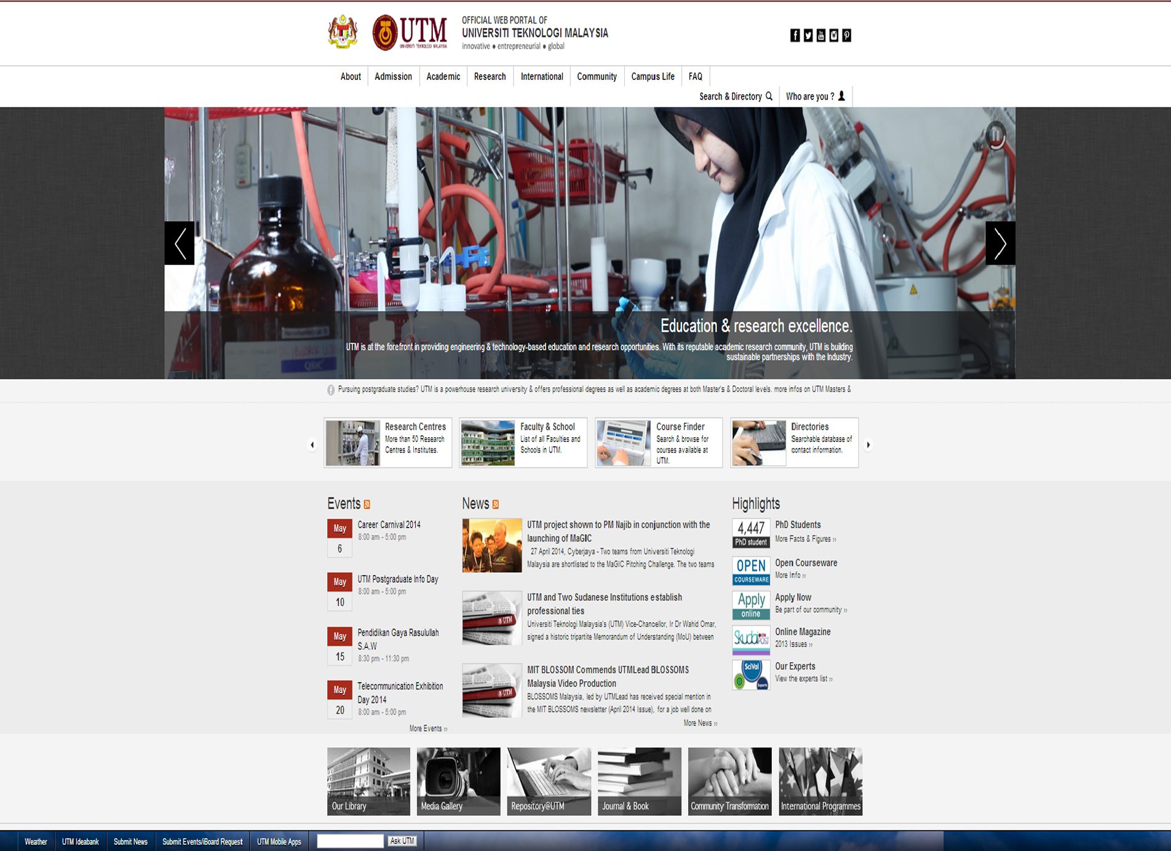Open the Research menu
This screenshot has height=851, width=1171.
tap(490, 76)
